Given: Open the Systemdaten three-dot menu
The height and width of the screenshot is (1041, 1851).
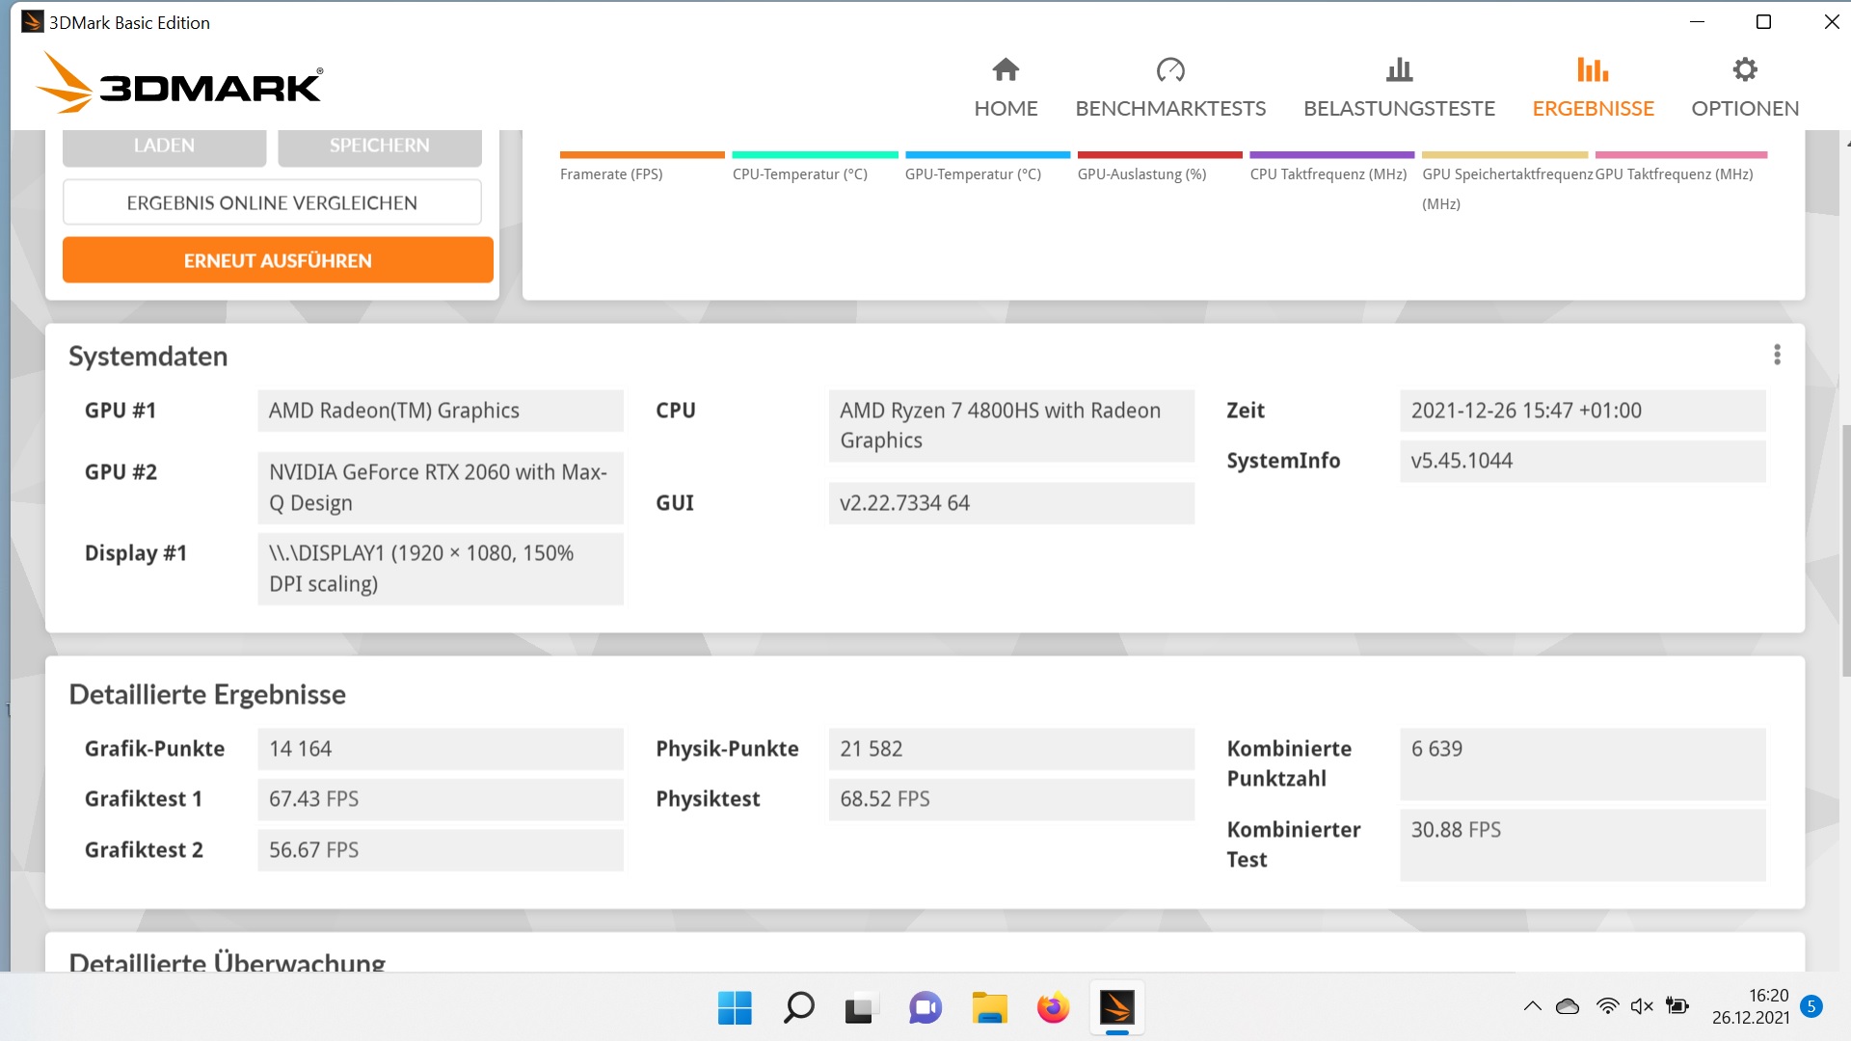Looking at the screenshot, I should (1777, 355).
